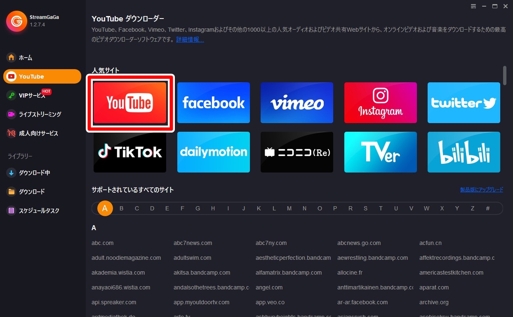Viewport: 513px width, 317px height.
Task: Open Live Streaming camera icon
Action: [x=12, y=114]
